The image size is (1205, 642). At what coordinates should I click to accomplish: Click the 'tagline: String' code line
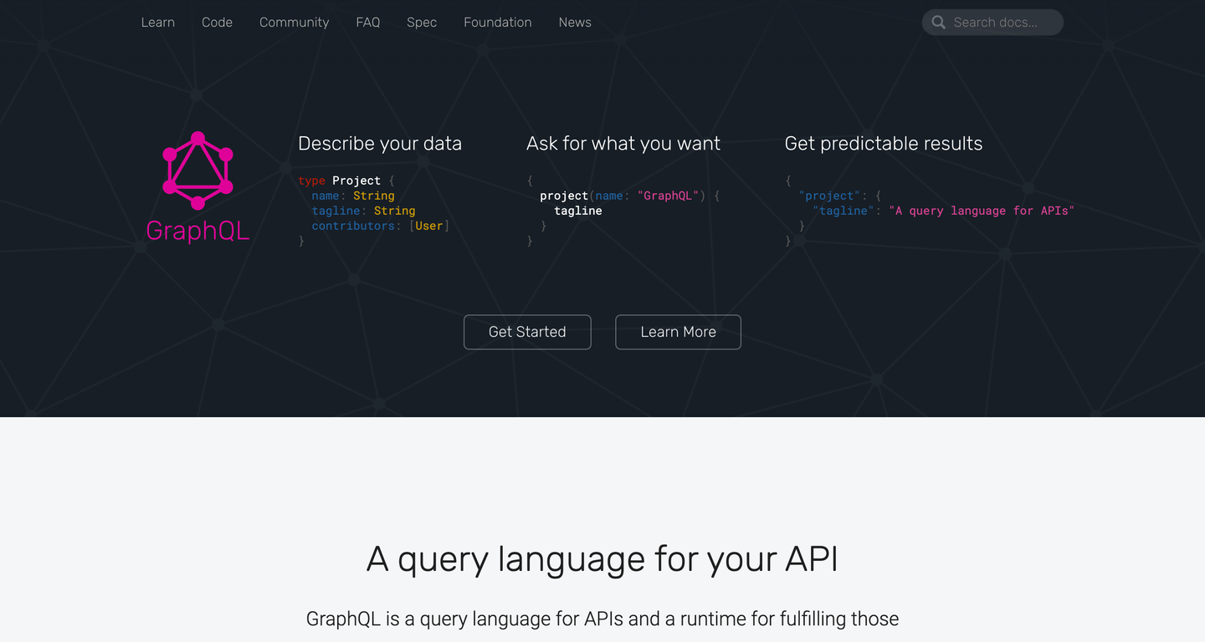[x=363, y=211]
